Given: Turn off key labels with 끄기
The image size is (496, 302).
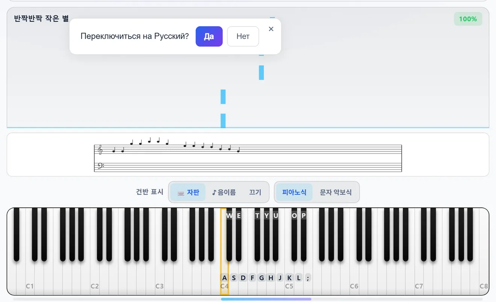Looking at the screenshot, I should pos(255,192).
